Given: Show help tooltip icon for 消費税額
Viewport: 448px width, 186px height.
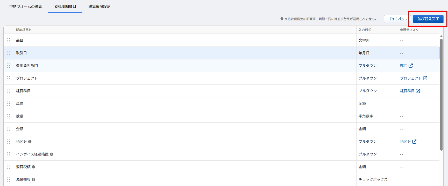Looking at the screenshot, I should pos(33,167).
